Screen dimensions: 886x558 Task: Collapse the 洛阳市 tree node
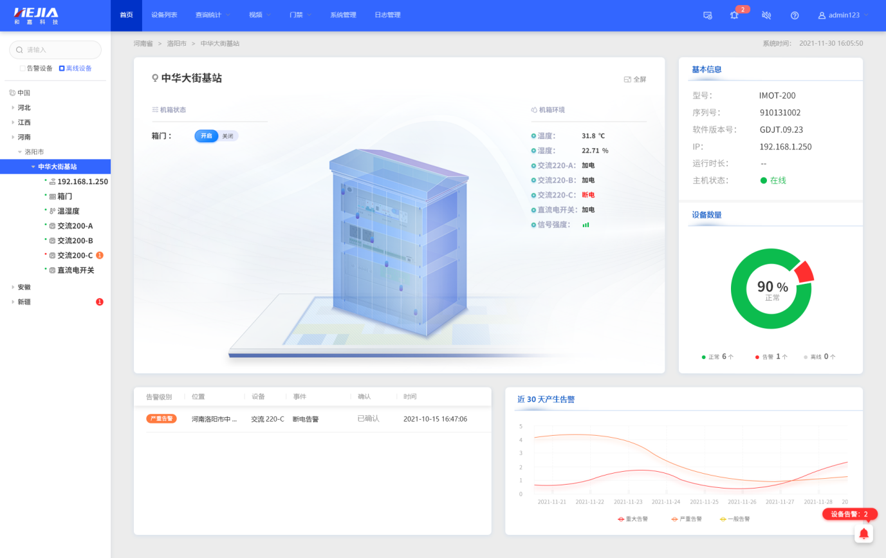[x=20, y=152]
